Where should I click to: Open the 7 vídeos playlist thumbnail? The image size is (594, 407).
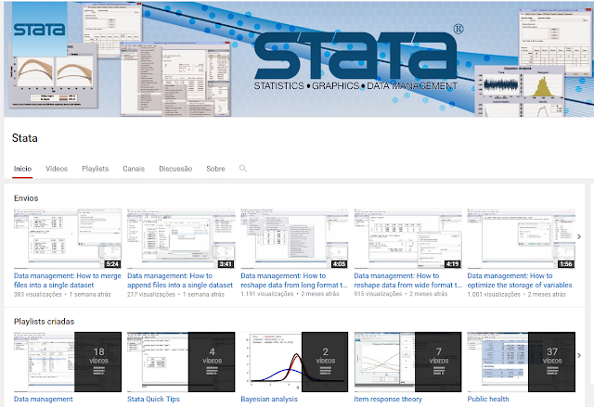[408, 362]
